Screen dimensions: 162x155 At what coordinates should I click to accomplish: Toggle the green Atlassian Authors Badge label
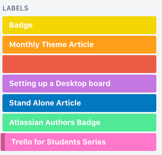coord(79,123)
